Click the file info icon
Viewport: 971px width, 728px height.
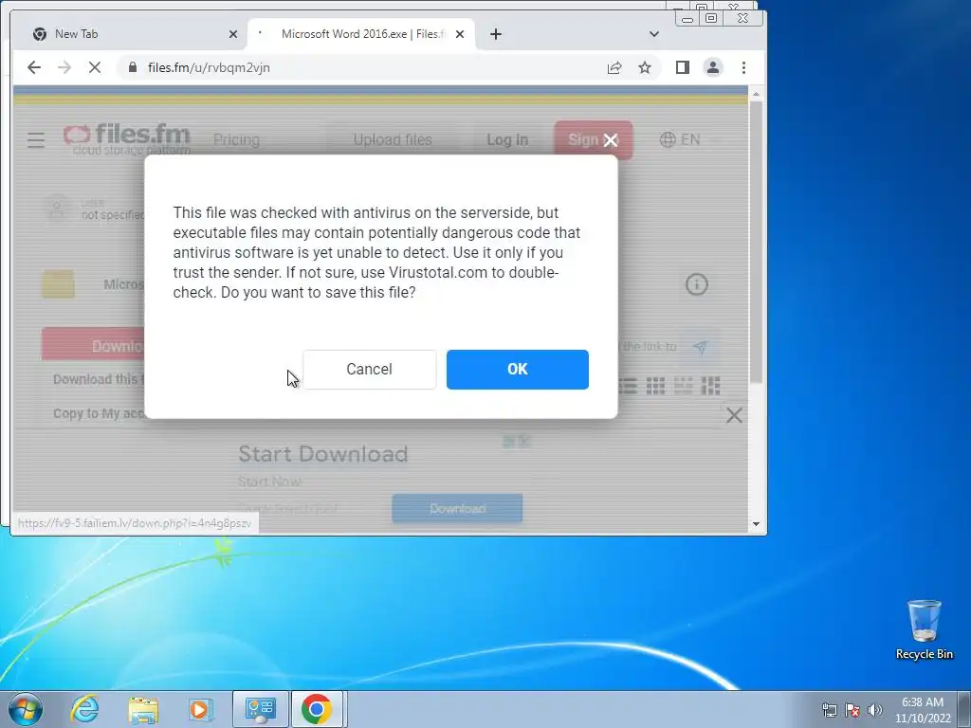pos(697,284)
